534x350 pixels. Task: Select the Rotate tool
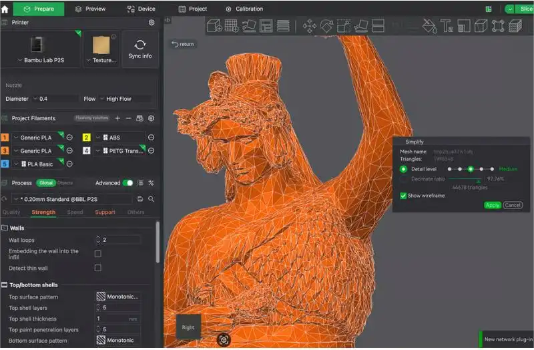(x=326, y=26)
